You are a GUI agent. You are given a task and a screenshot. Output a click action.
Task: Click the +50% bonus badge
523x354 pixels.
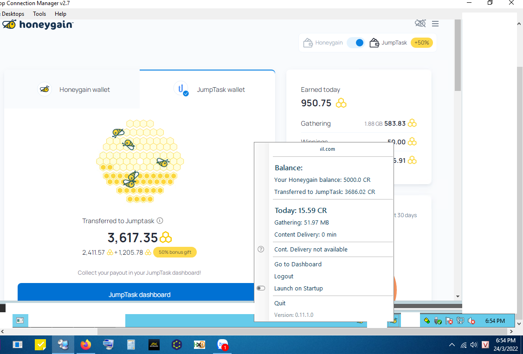point(421,43)
